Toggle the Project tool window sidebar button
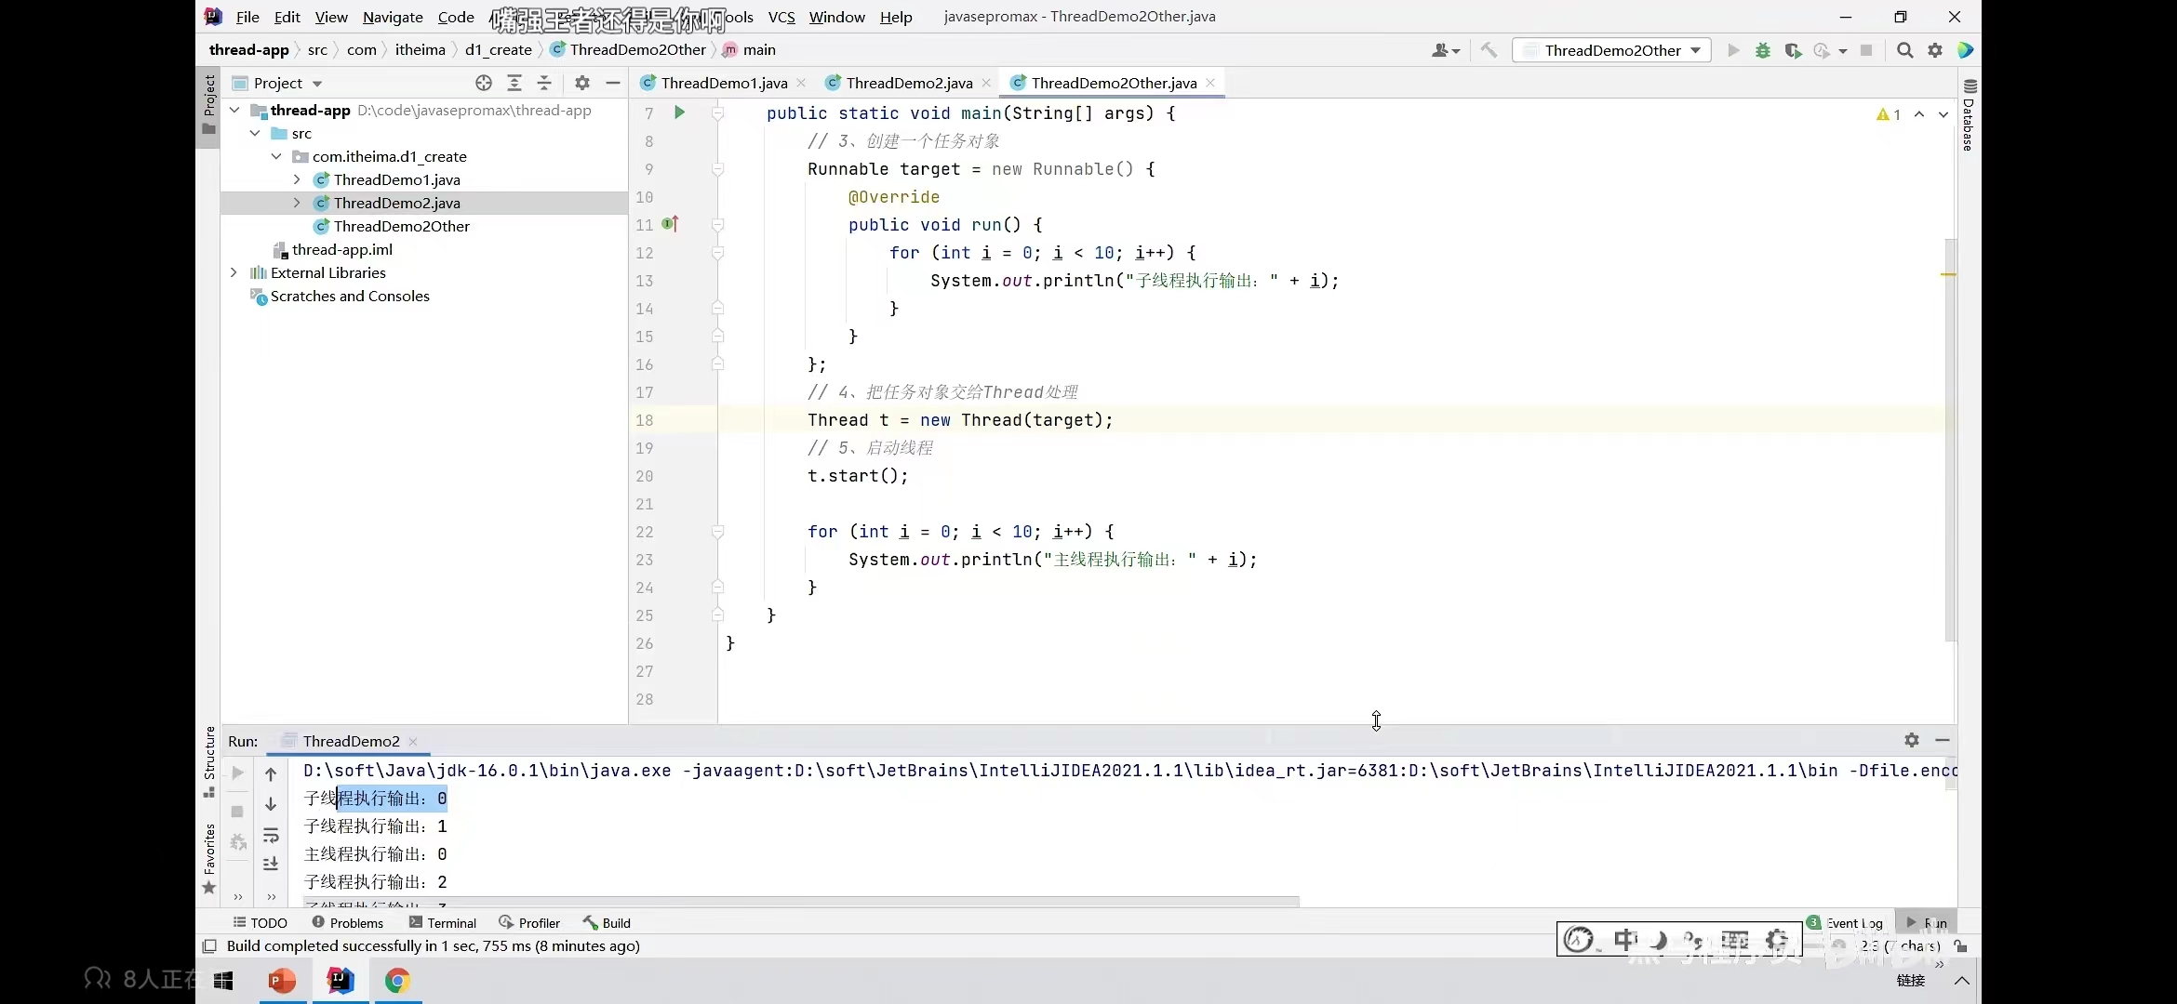 click(x=209, y=104)
